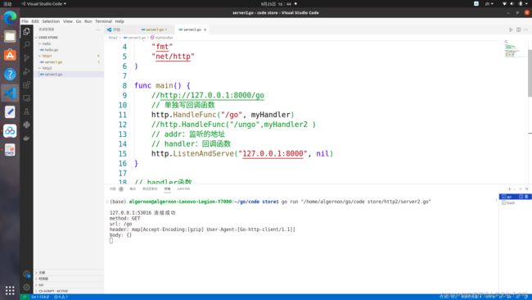
Task: Switch to the Output panel tab
Action: (x=133, y=189)
